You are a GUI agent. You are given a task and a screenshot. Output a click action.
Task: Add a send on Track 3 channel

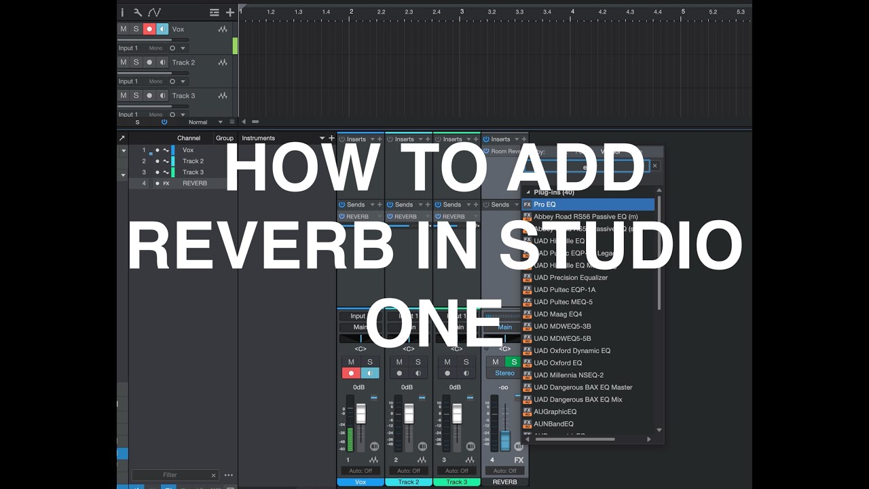tap(476, 204)
